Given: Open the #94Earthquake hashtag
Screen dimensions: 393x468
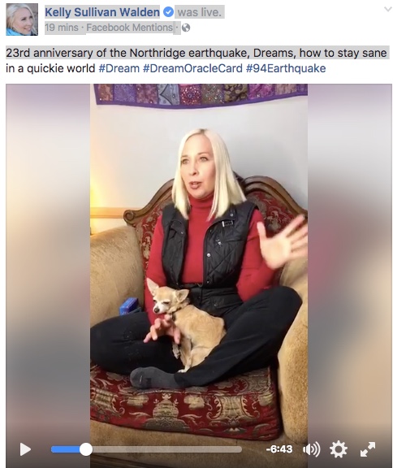Looking at the screenshot, I should [286, 68].
